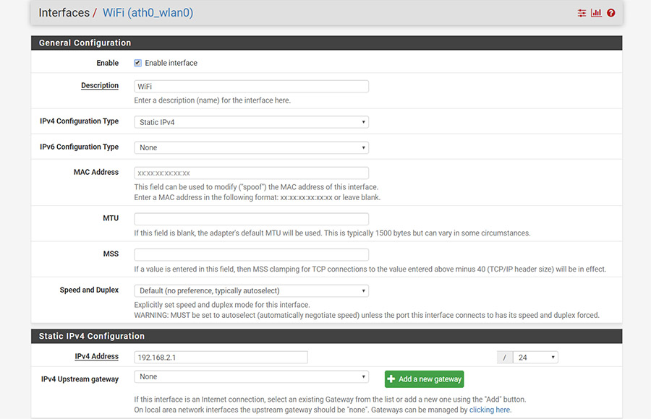651x419 pixels.
Task: Click the Description label
Action: (x=100, y=85)
